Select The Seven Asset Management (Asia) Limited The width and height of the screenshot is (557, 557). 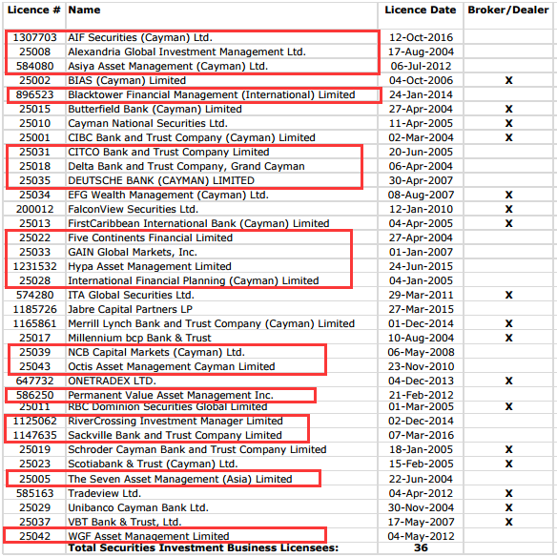pos(179,479)
